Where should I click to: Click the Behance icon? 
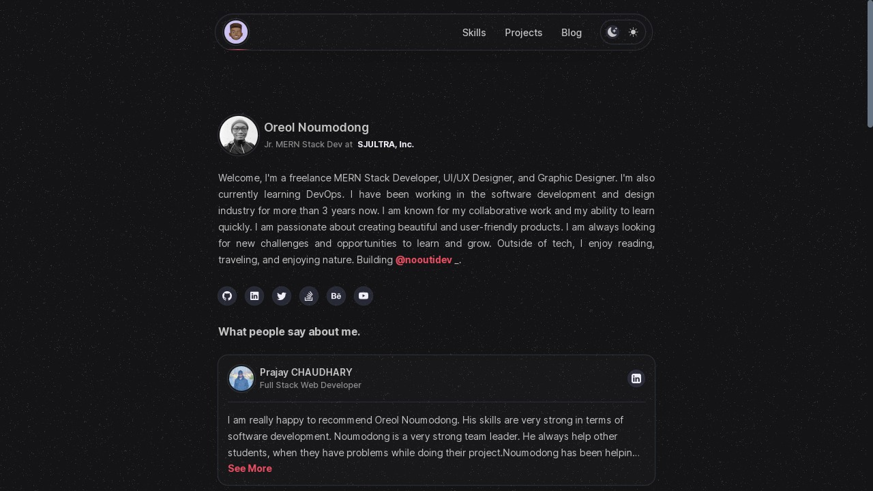tap(336, 296)
